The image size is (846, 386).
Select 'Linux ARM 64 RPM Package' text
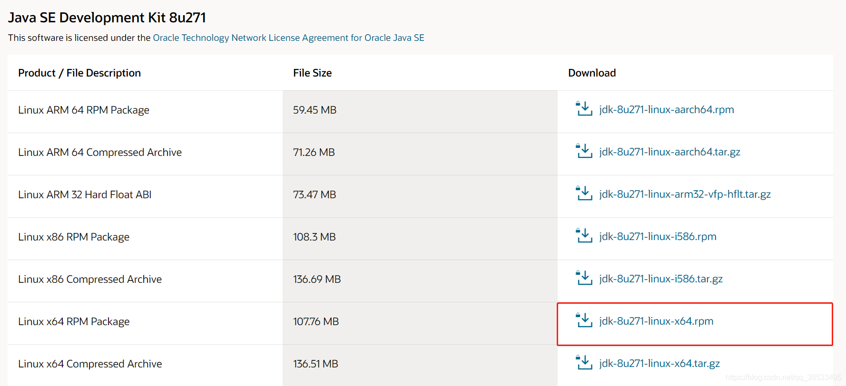click(84, 110)
